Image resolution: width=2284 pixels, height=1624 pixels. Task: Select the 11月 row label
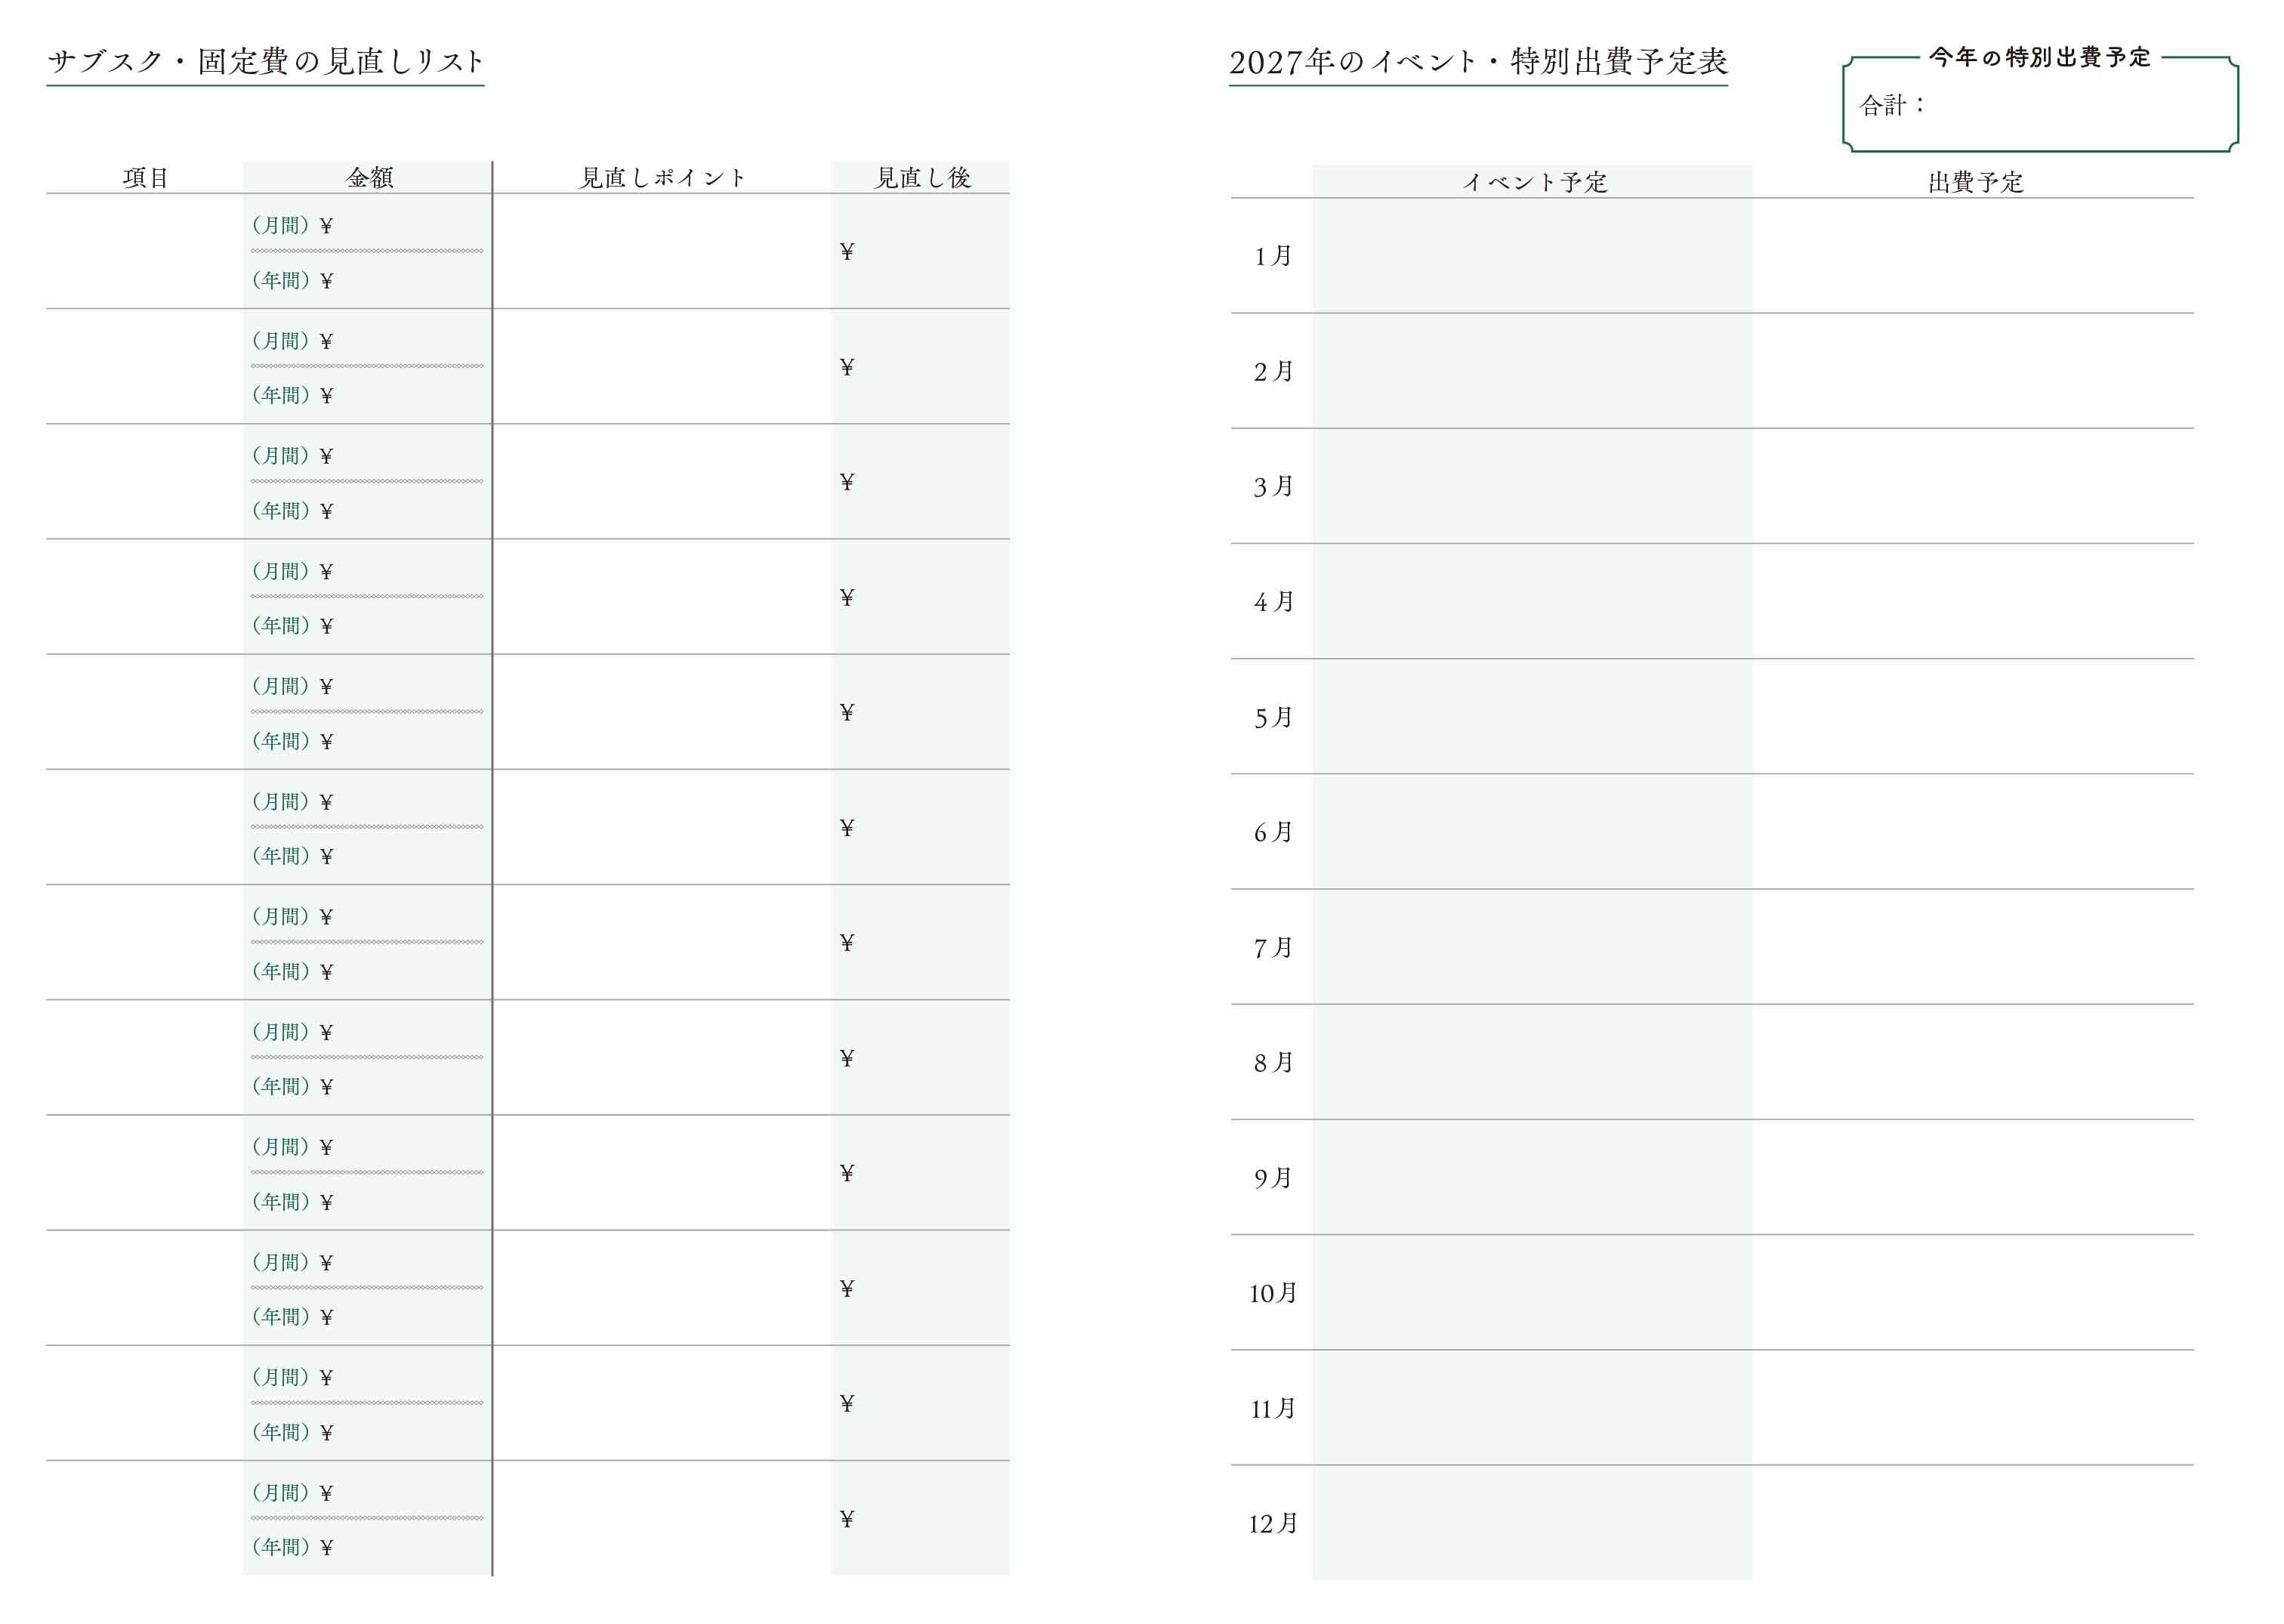(x=1273, y=1408)
